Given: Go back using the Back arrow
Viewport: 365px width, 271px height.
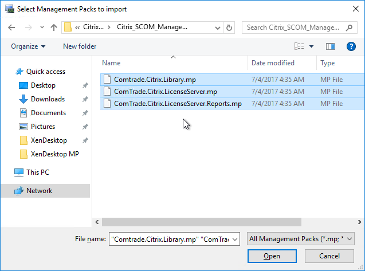Looking at the screenshot, I should (11, 28).
